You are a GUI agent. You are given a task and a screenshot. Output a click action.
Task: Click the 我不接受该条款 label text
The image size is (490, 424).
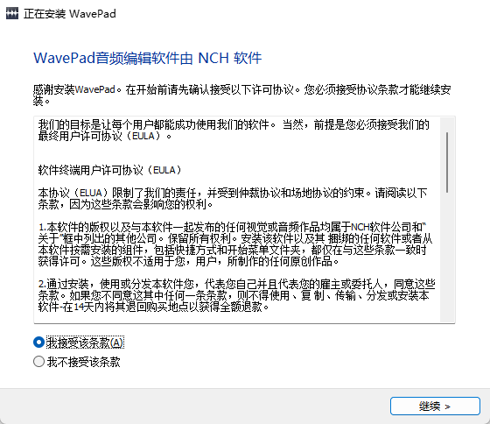(x=83, y=362)
